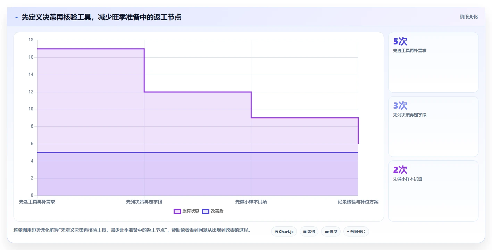Screen dimensions: 492x250
Task: Click the purple 原有状态 legend swatch
Action: point(177,211)
